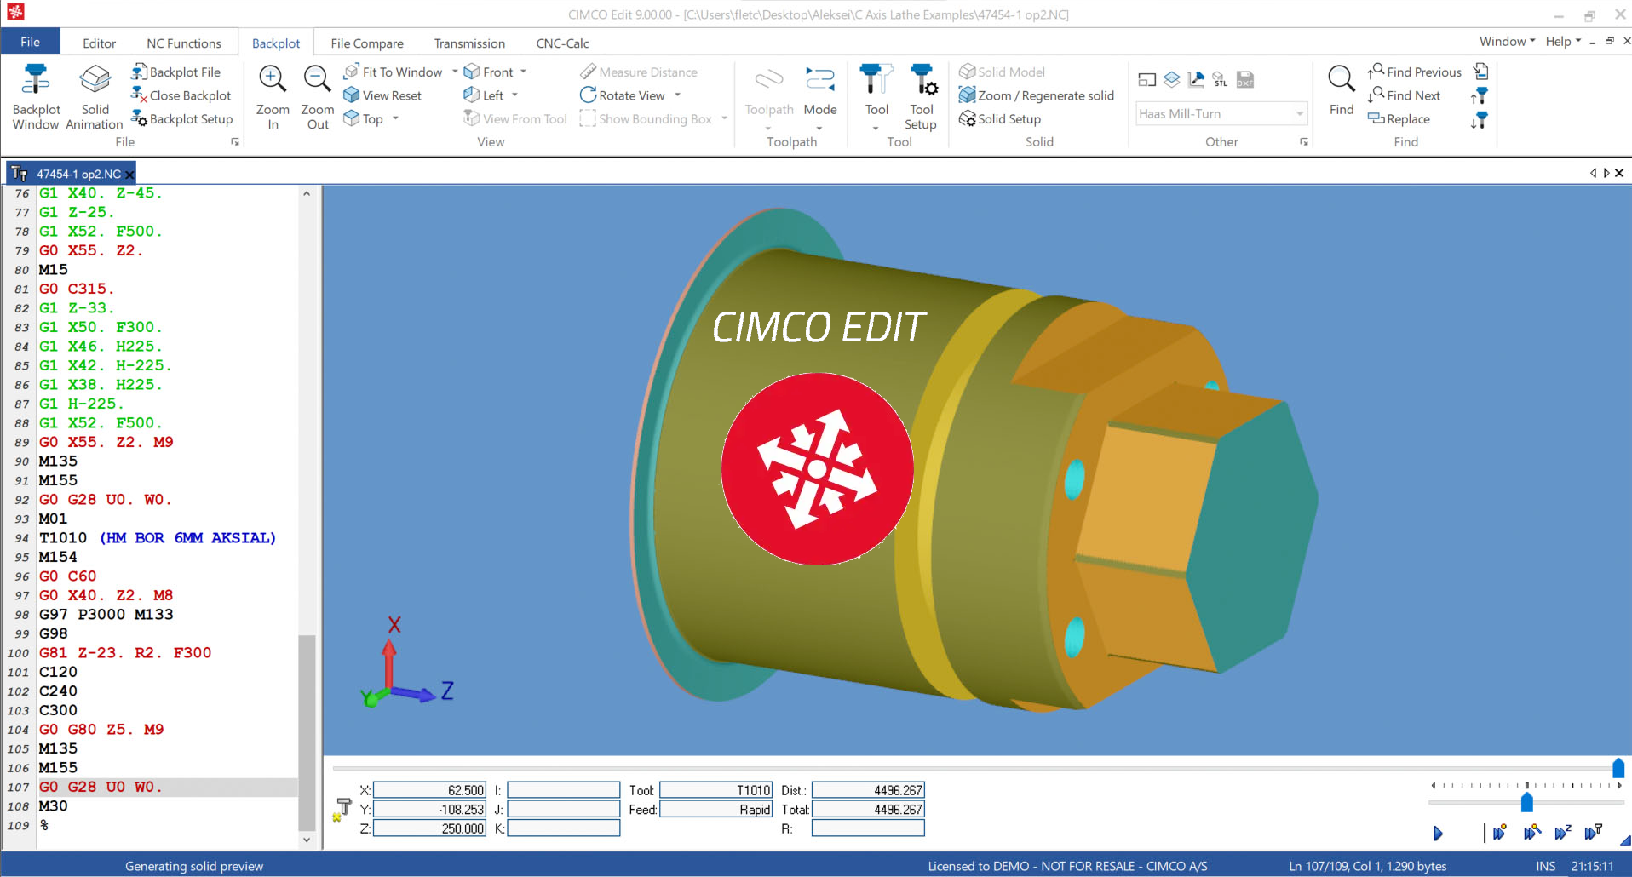Click the simulation speed slider handle
This screenshot has height=877, width=1632.
pos(1526,801)
